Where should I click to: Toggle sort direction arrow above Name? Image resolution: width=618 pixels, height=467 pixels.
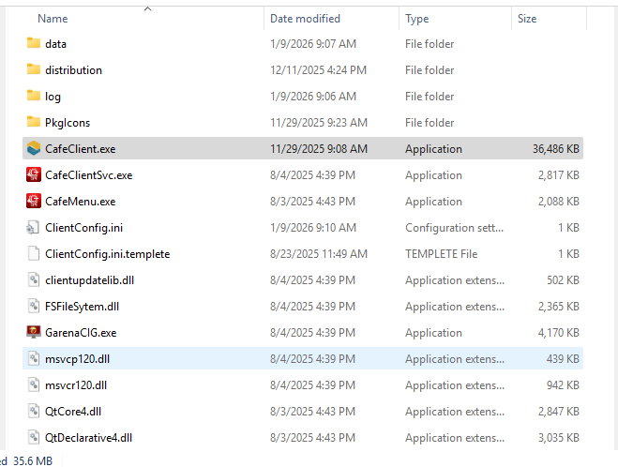tap(147, 8)
